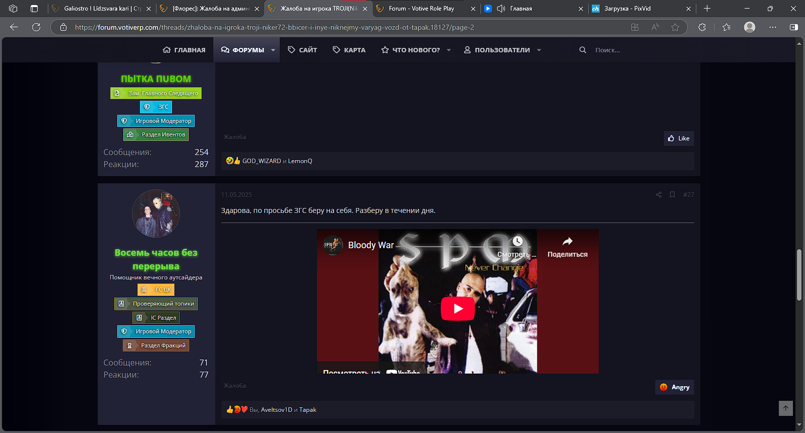Open the tab actions menu icon
The height and width of the screenshot is (433, 805).
point(34,9)
